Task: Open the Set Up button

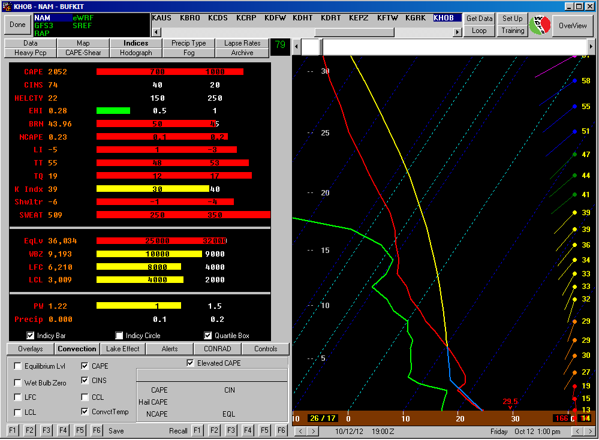Action: pos(512,19)
